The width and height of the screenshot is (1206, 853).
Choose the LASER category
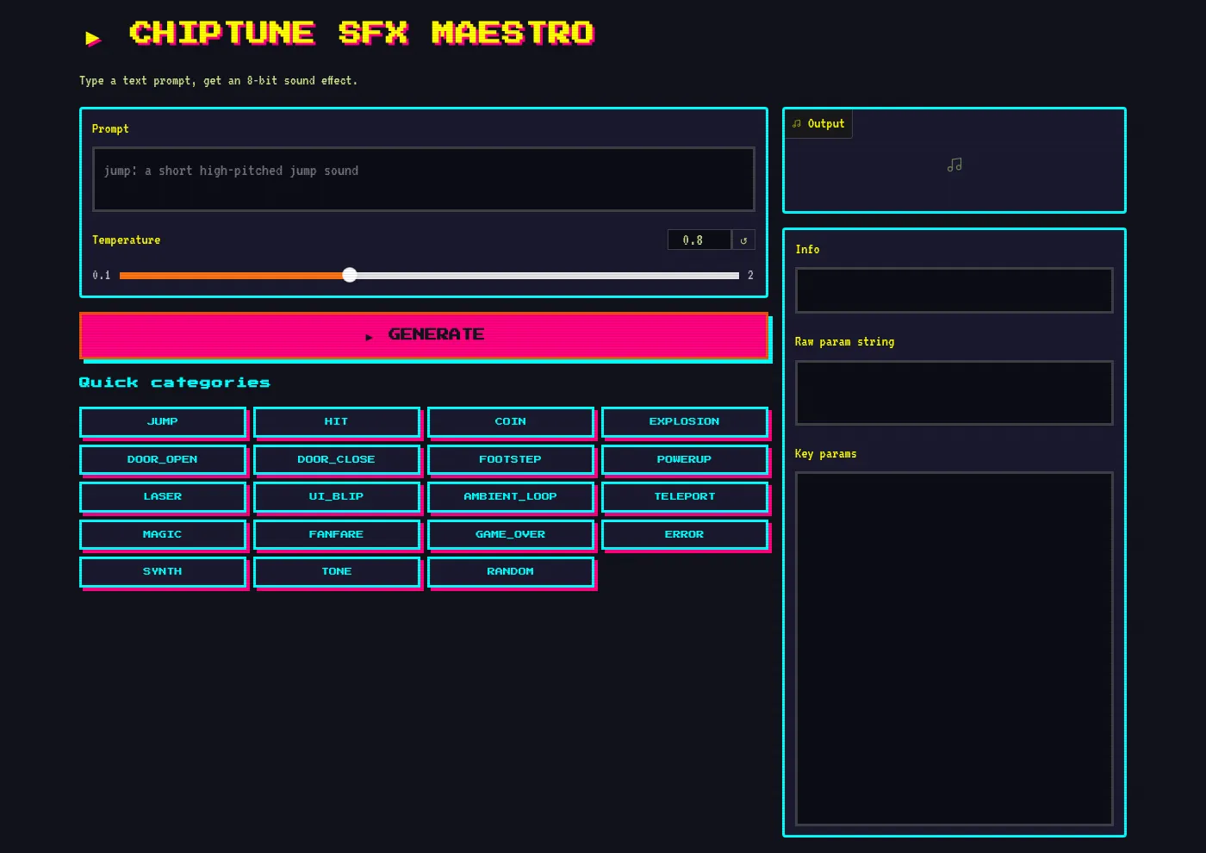(163, 496)
